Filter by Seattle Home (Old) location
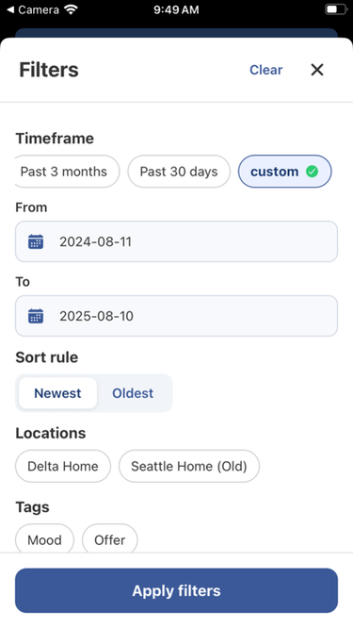 click(189, 466)
